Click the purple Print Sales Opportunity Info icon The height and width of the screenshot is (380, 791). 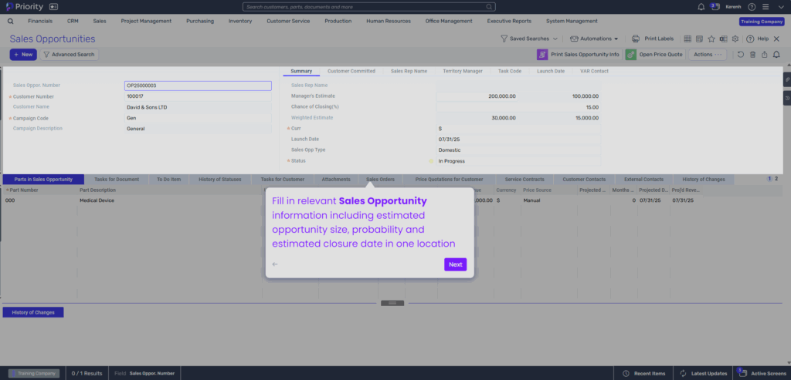click(542, 55)
